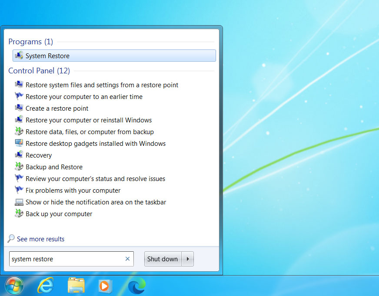Click the Backup and Restore icon
Screen dimensions: 379x296
pos(19,167)
